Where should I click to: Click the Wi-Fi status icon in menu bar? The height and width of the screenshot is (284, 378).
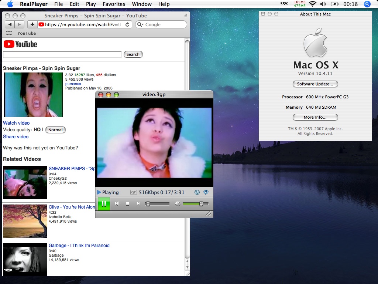[x=313, y=4]
